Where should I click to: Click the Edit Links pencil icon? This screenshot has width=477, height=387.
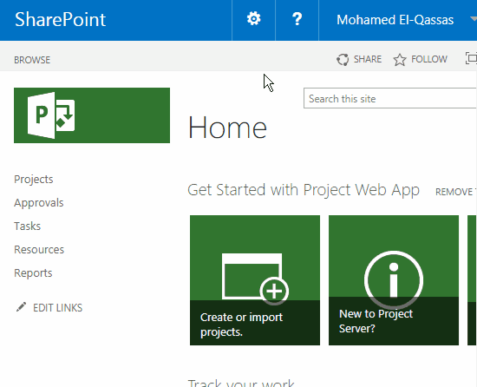coord(21,307)
